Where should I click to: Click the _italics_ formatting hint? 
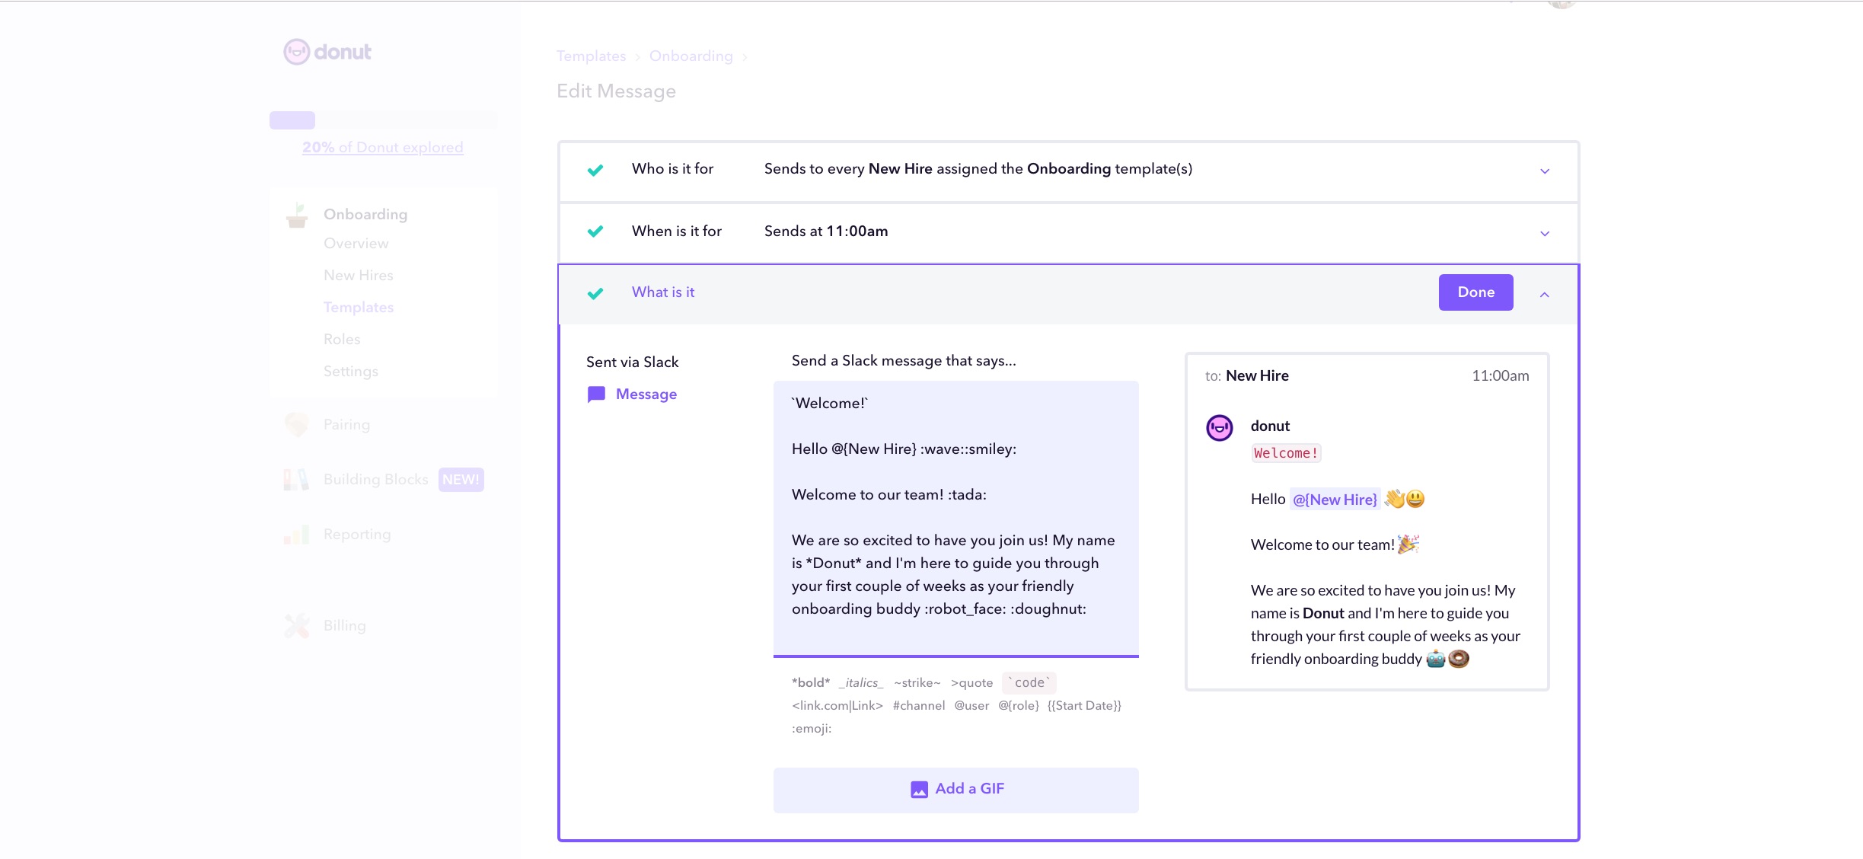pos(861,683)
